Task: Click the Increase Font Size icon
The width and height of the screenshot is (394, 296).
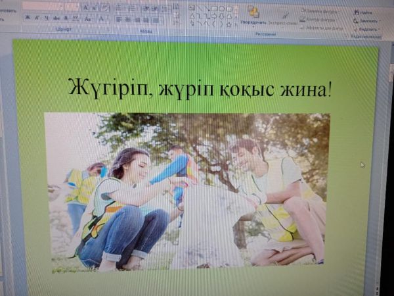Action: coord(85,7)
